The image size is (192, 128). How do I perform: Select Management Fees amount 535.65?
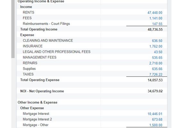tap(157, 58)
